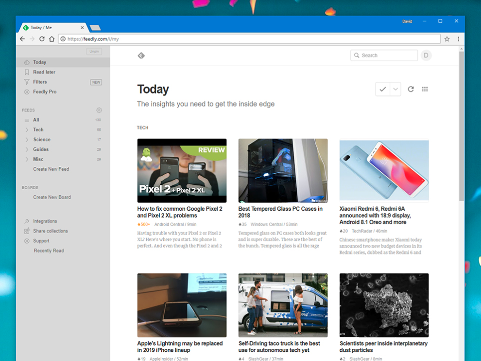Screen dimensions: 481x361
Task: Mark all as read with the checkmark
Action: pyautogui.click(x=382, y=89)
